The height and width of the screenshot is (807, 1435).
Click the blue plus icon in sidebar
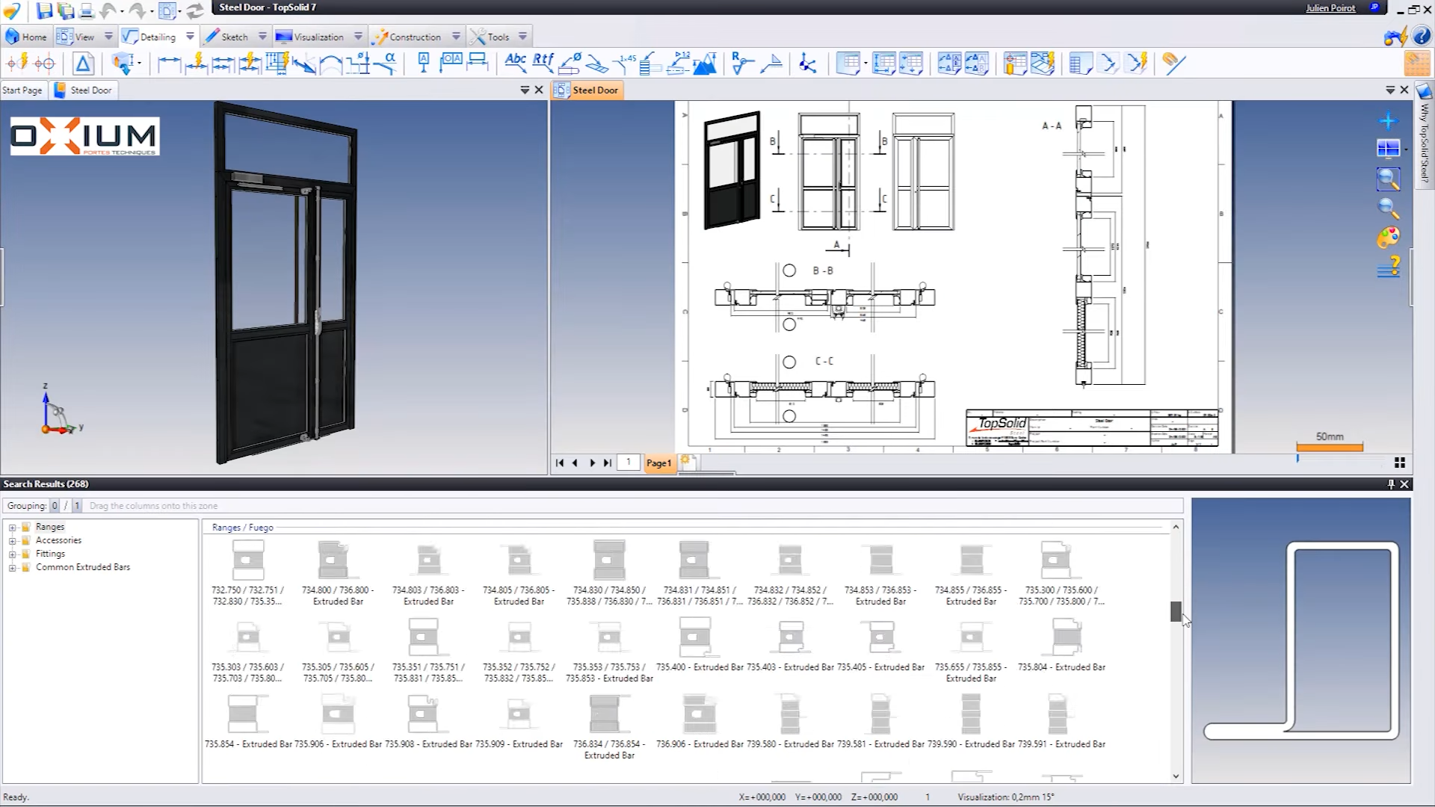1388,121
